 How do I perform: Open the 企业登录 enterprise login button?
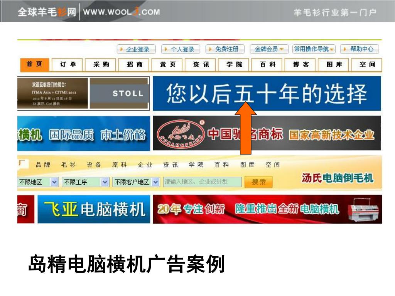[x=136, y=49]
